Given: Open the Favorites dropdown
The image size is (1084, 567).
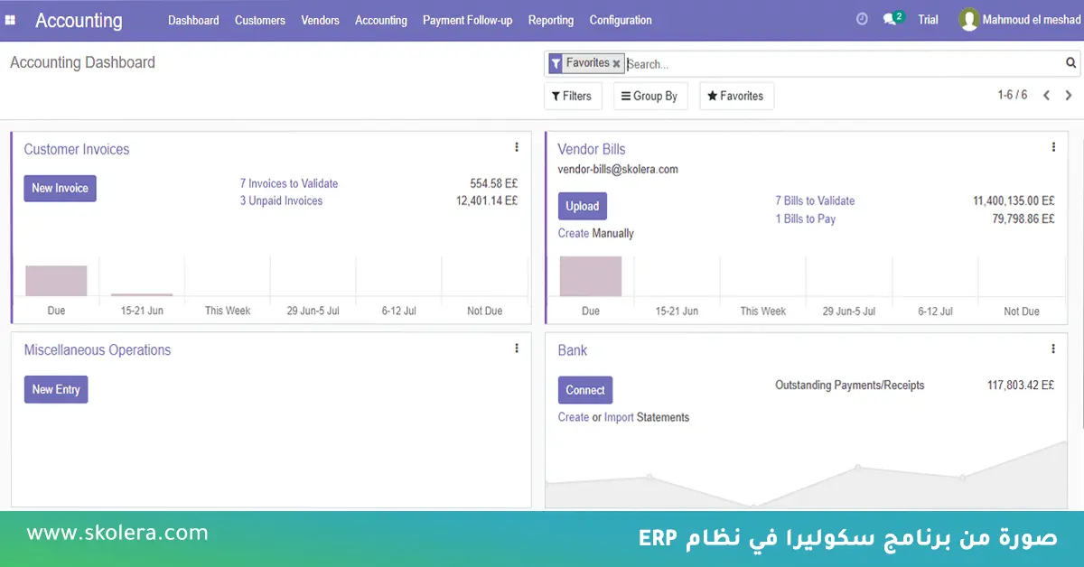Looking at the screenshot, I should (x=735, y=97).
